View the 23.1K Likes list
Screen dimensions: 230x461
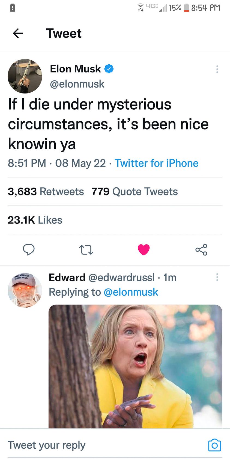[35, 220]
